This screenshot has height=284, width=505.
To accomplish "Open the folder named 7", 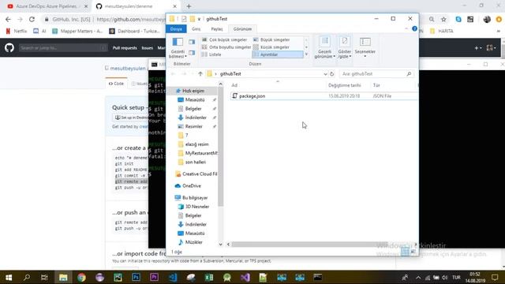I will [x=186, y=136].
